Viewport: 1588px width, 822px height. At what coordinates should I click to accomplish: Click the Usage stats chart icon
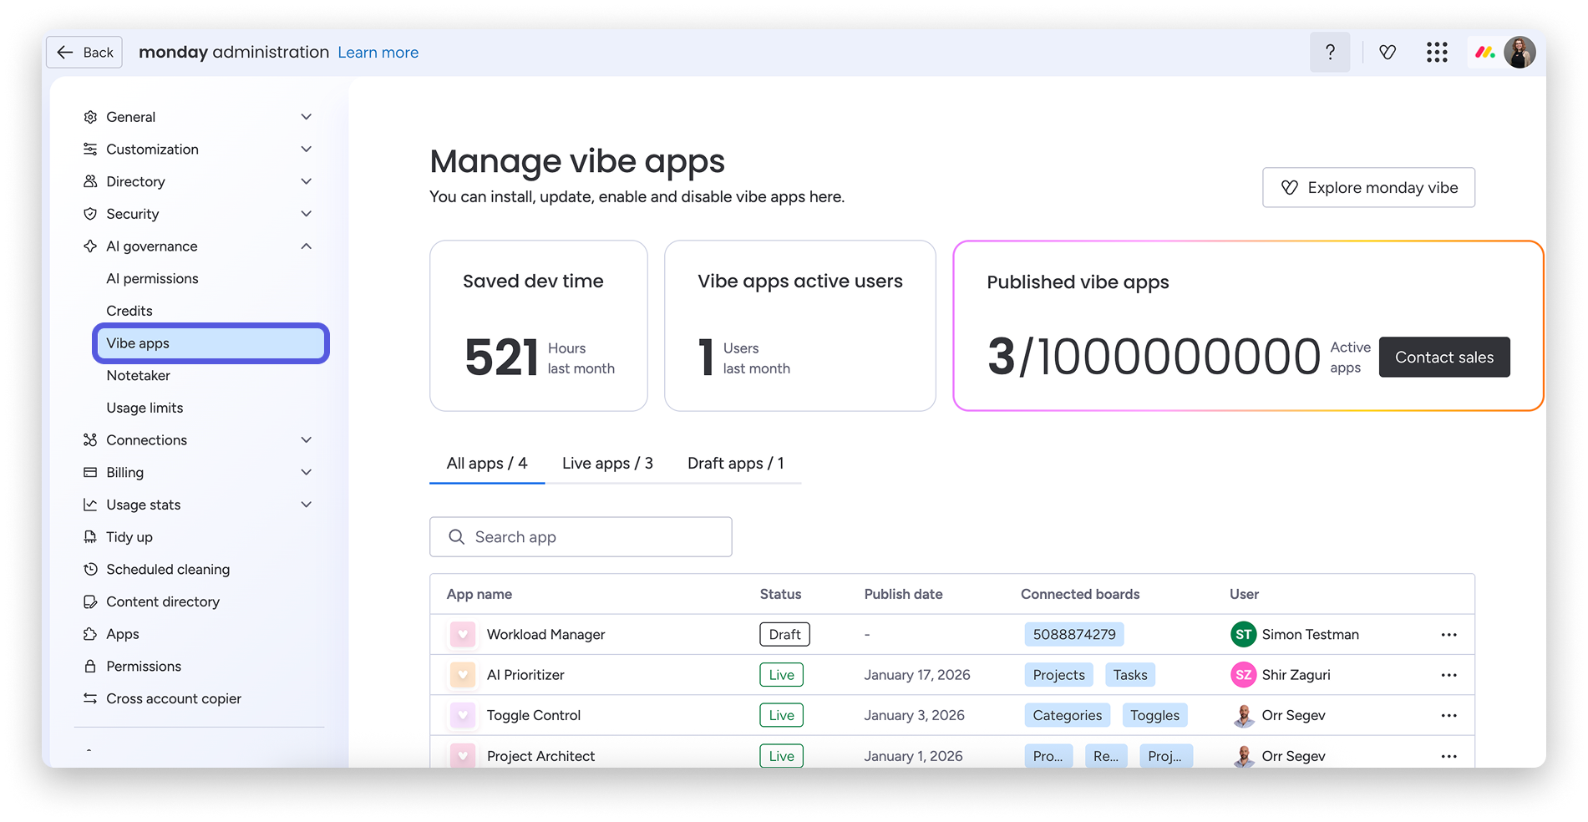90,505
